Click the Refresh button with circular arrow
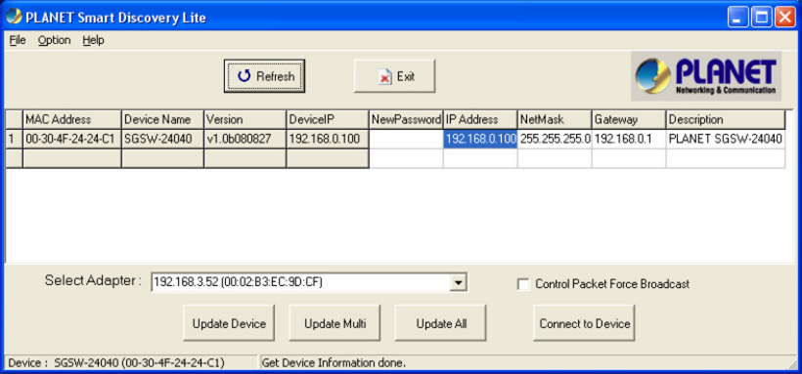The height and width of the screenshot is (374, 802). tap(264, 76)
